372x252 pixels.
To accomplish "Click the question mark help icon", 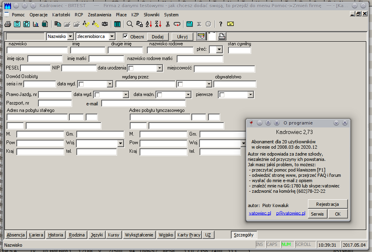I will [x=221, y=24].
